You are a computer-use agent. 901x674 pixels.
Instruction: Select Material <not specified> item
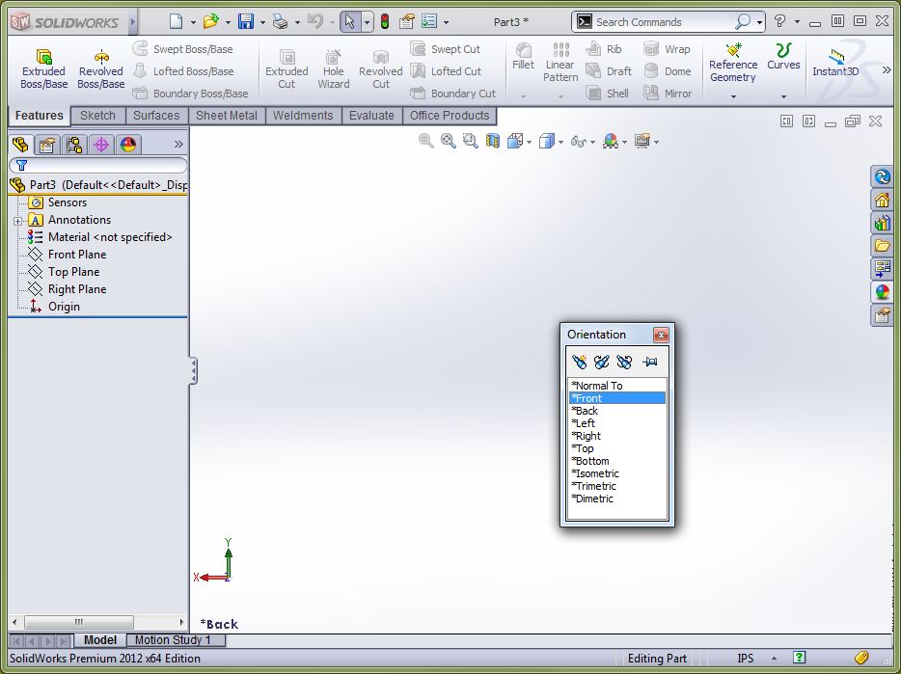(100, 237)
